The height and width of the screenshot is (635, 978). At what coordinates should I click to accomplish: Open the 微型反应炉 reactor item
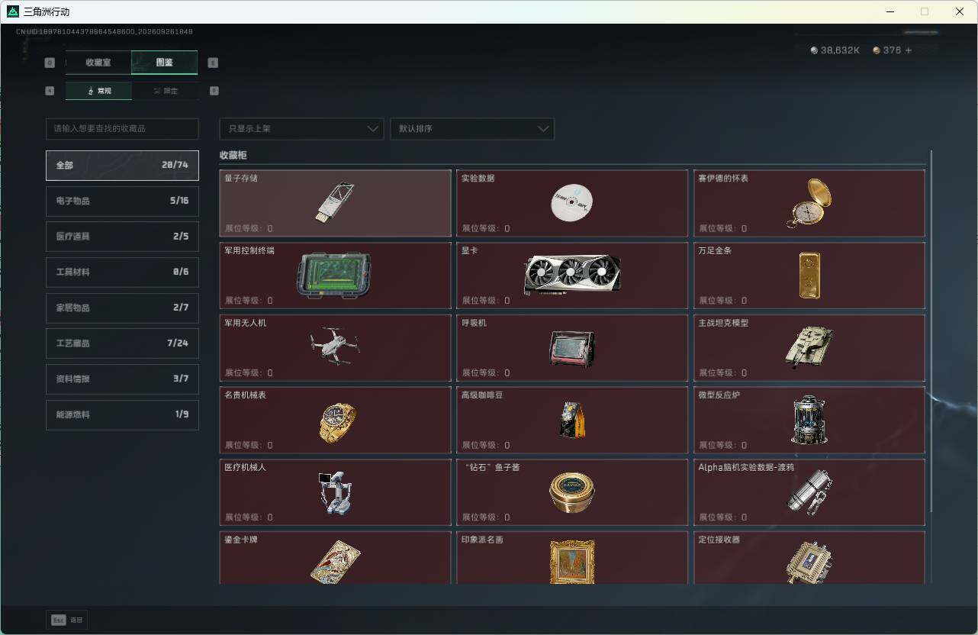(809, 420)
